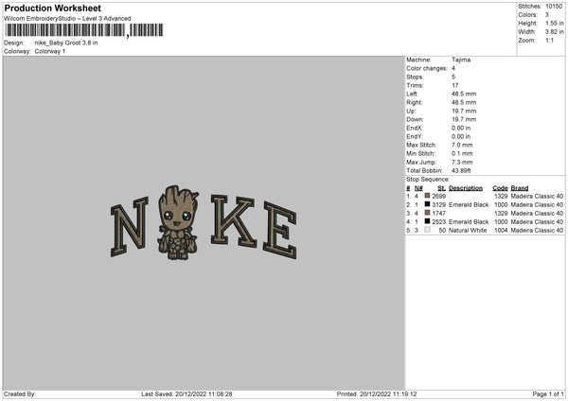Screen dimensions: 568x401
Task: Click the 'Production Worksheet' title
Action: pyautogui.click(x=52, y=8)
